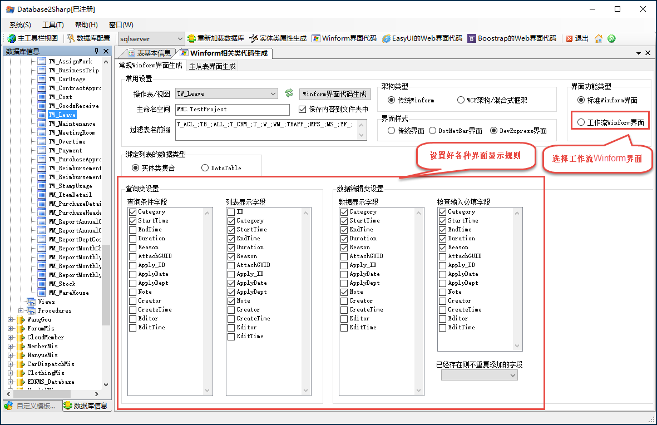Check Note in 检查输入必填字段 list
The height and width of the screenshot is (425, 657).
[x=442, y=291]
